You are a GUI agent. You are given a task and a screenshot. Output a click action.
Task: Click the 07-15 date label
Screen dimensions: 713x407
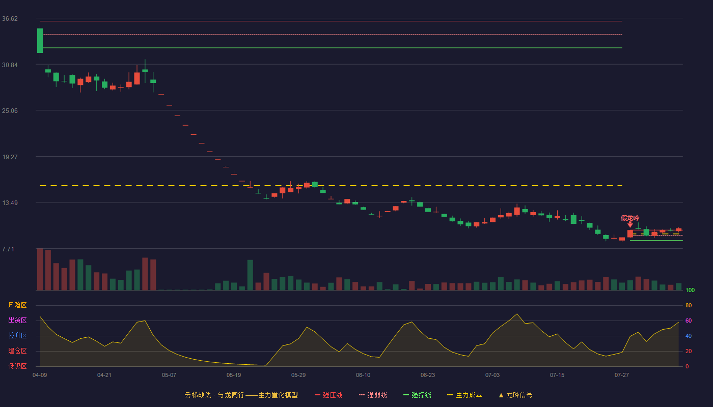(x=557, y=375)
